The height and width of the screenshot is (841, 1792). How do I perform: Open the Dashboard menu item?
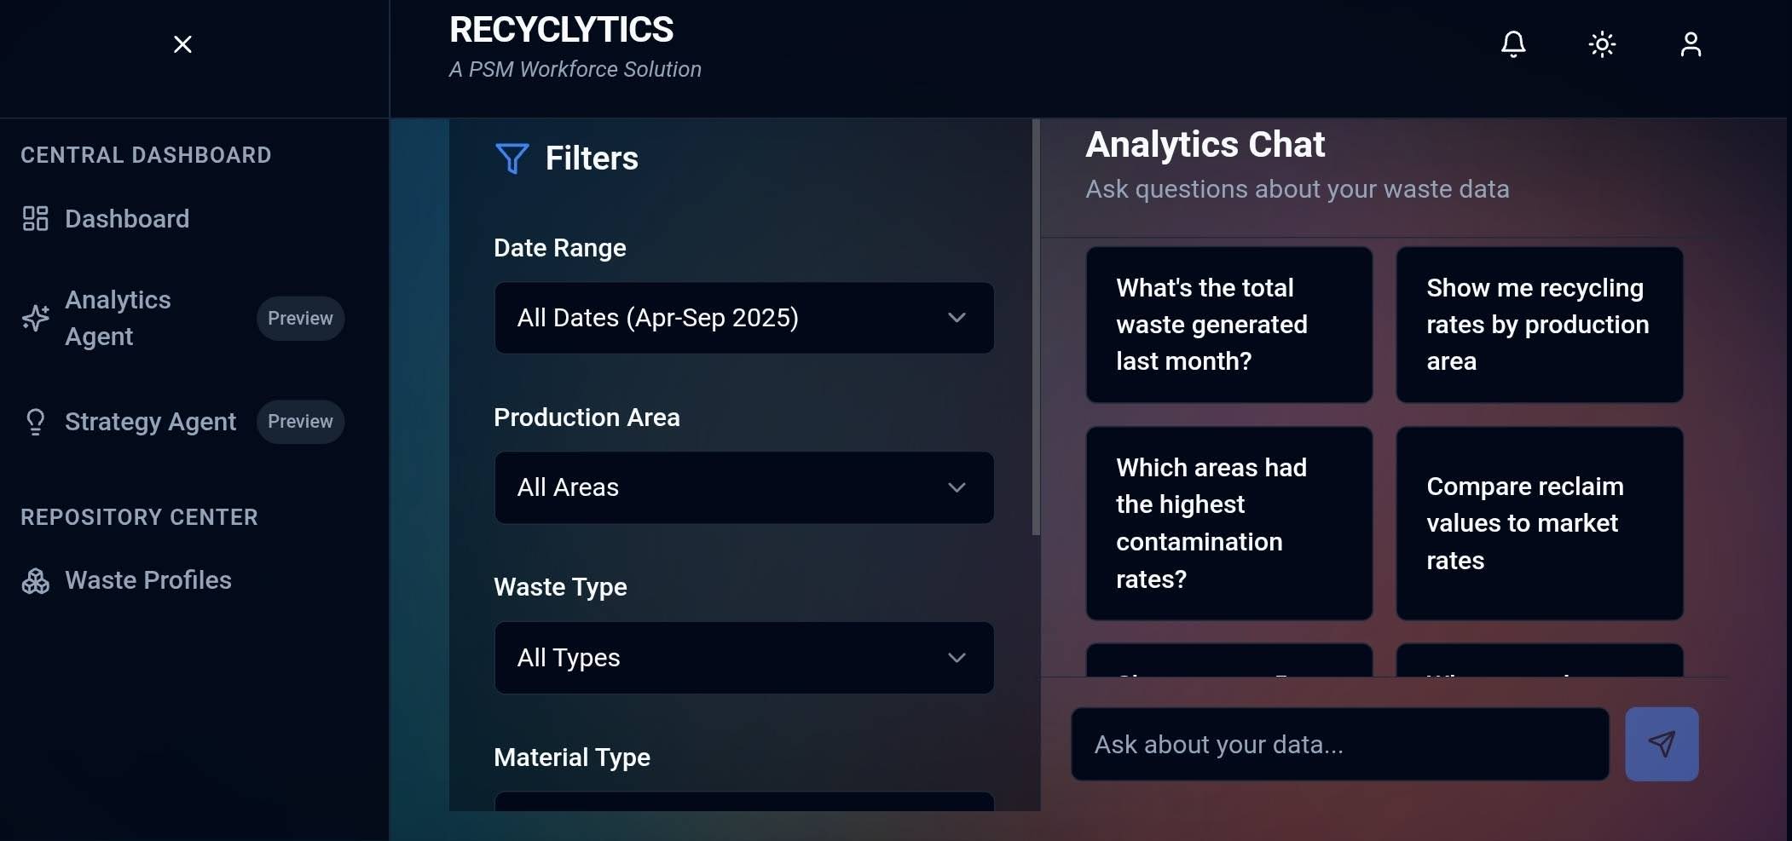[126, 219]
